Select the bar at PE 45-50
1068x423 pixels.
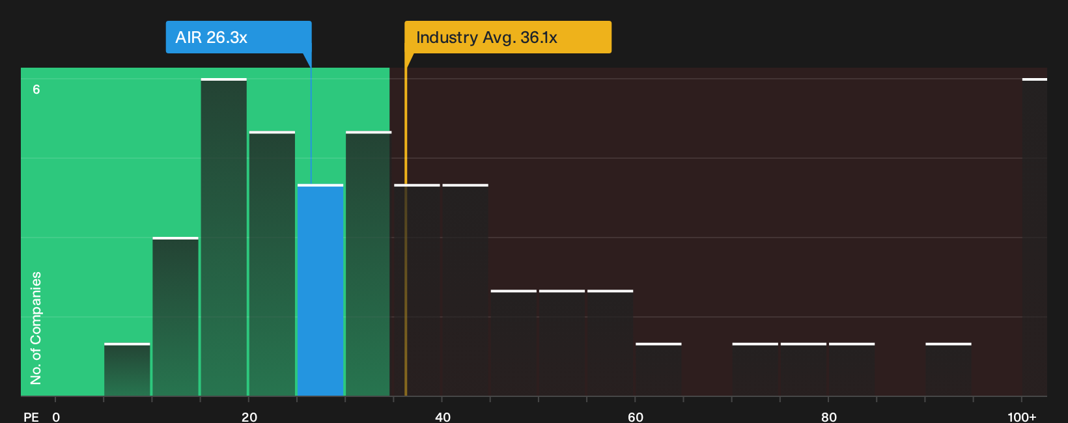[x=514, y=343]
